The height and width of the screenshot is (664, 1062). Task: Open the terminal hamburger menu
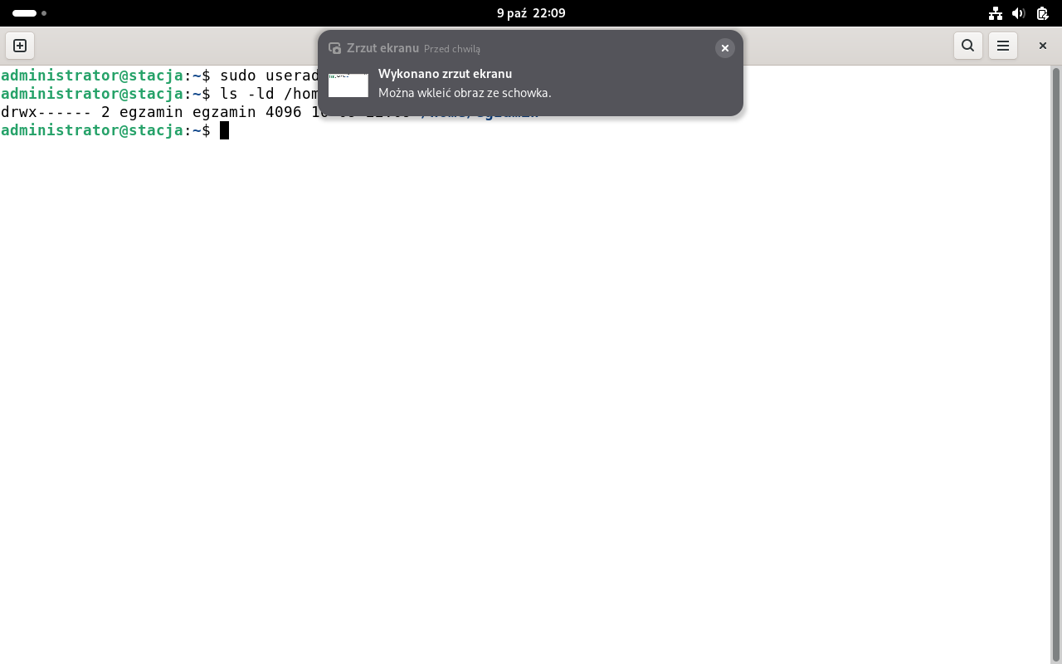coord(1003,46)
